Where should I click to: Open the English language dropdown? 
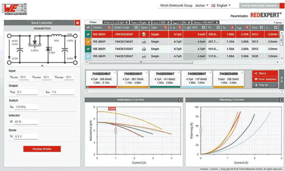pyautogui.click(x=223, y=5)
